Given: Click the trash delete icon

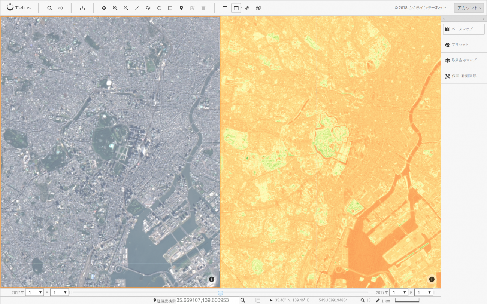Looking at the screenshot, I should [x=203, y=8].
